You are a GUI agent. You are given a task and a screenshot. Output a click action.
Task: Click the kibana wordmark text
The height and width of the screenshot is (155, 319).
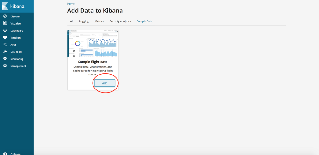[17, 6]
